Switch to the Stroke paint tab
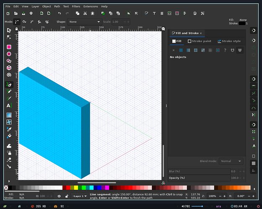Screen dimensions: 262x209 pos(200,41)
